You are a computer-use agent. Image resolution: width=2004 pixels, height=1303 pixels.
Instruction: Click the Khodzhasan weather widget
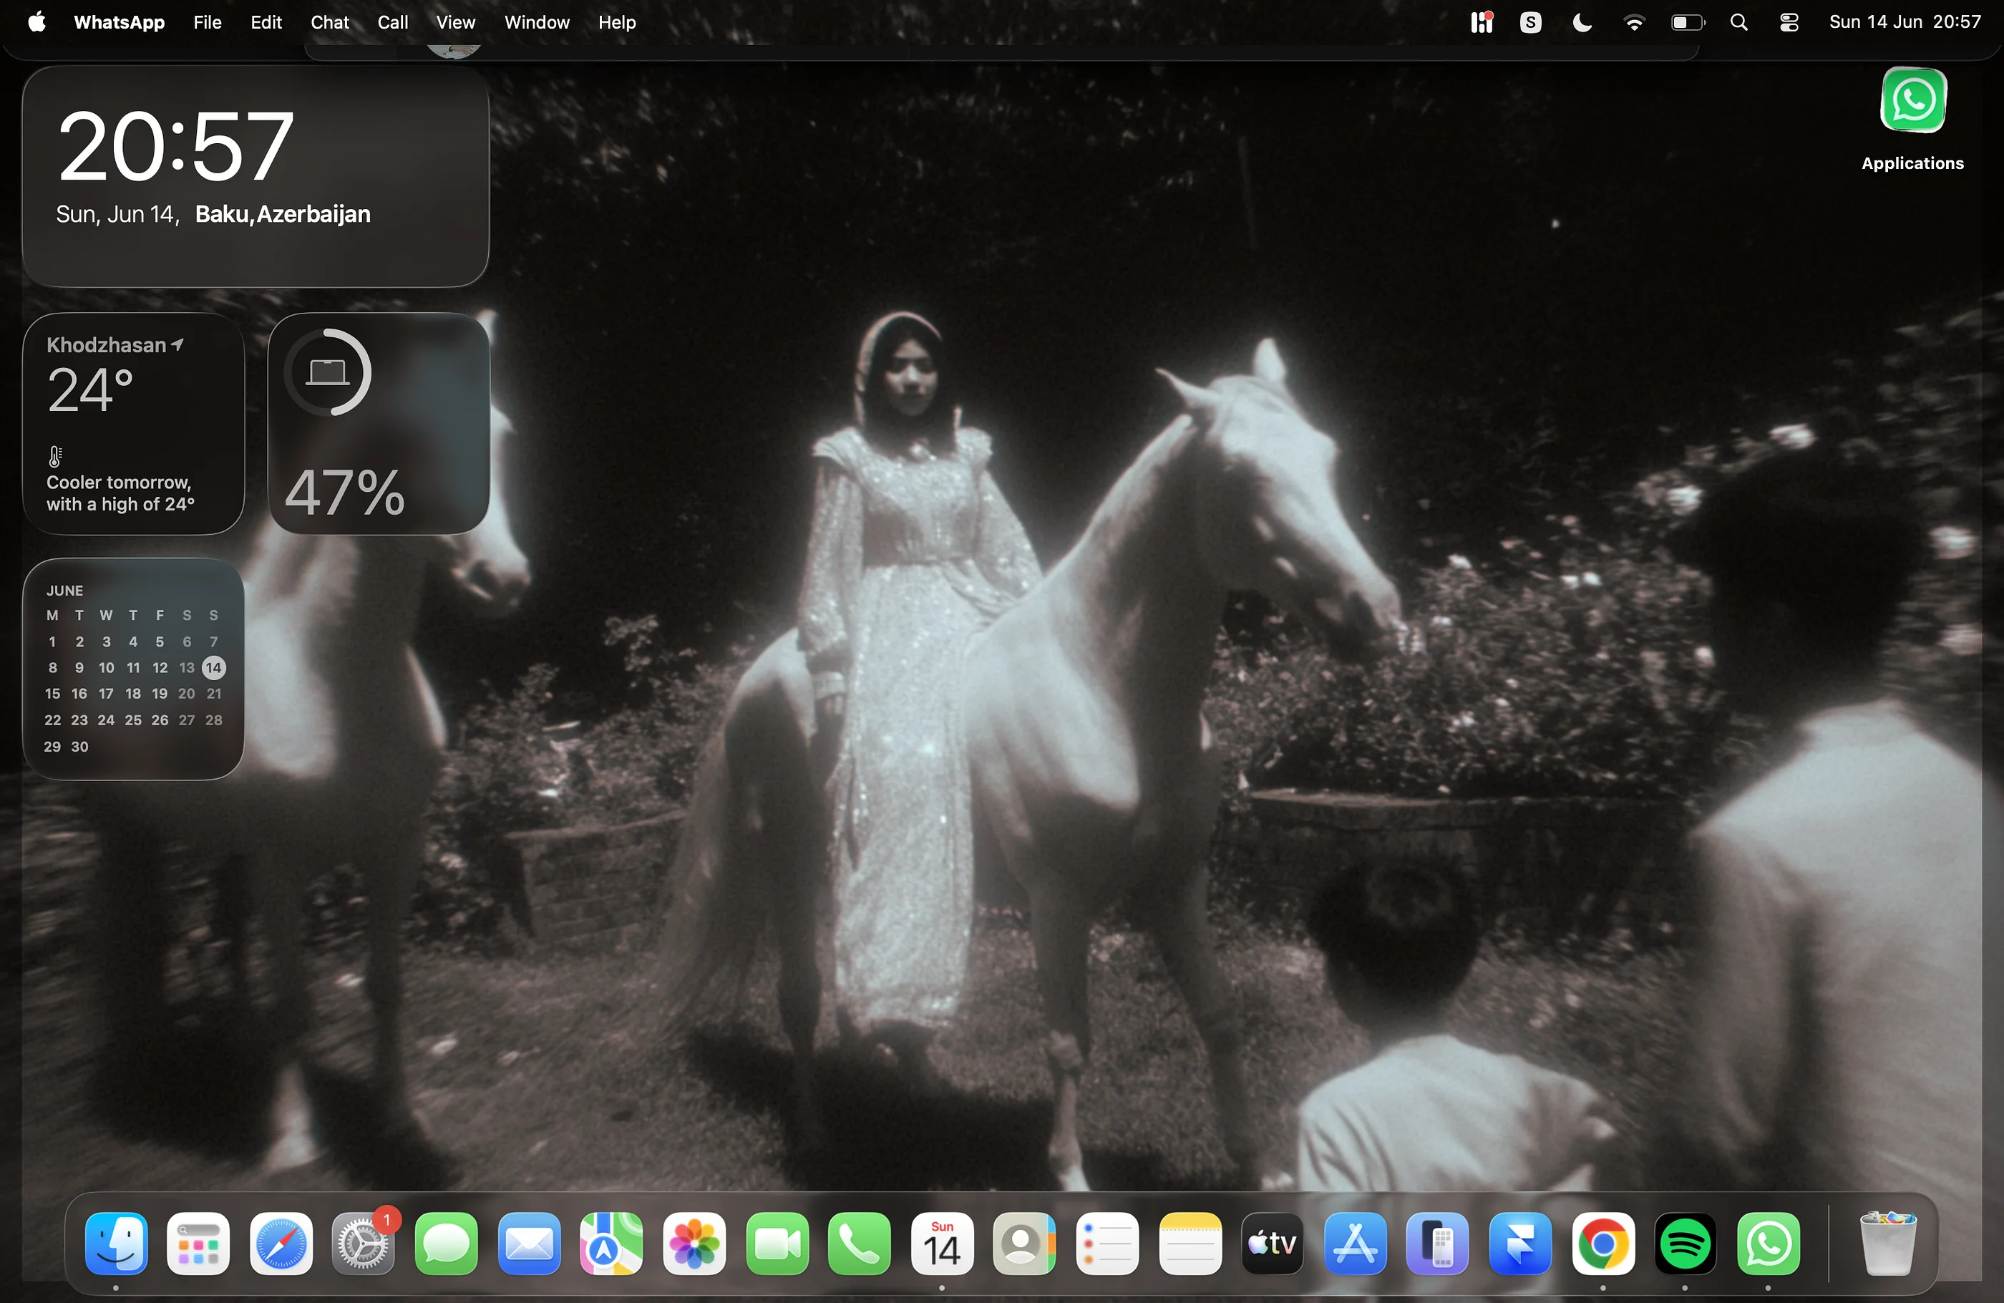coord(133,424)
